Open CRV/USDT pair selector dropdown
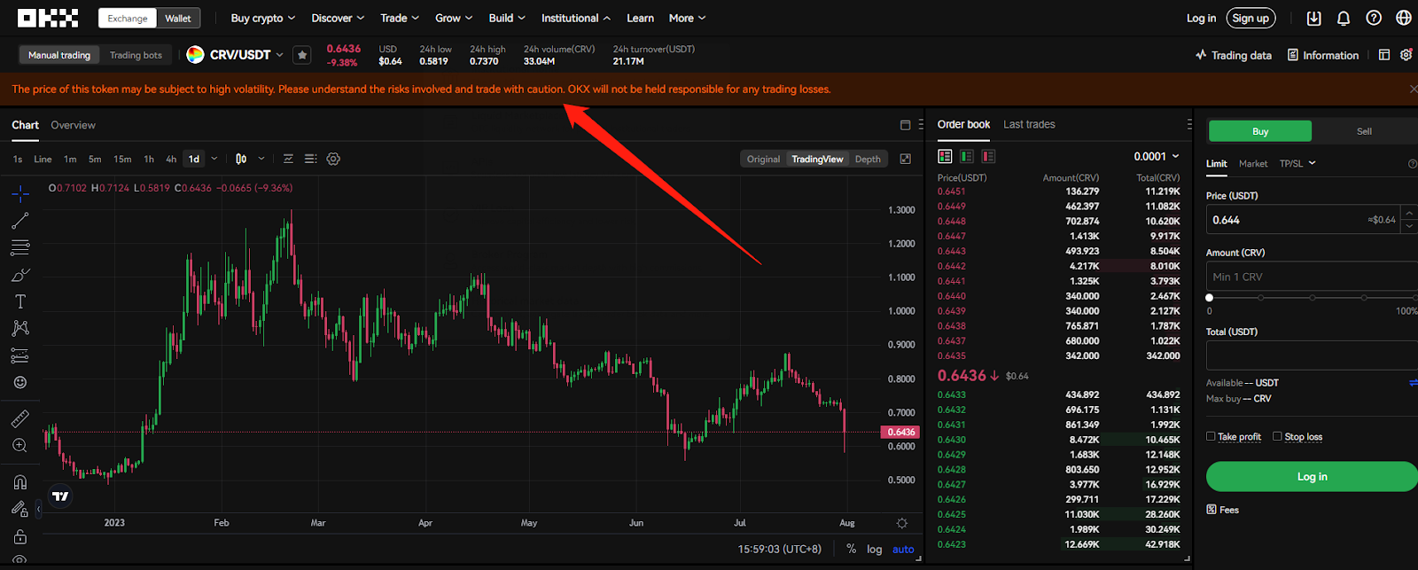Viewport: 1418px width, 570px height. pyautogui.click(x=279, y=55)
